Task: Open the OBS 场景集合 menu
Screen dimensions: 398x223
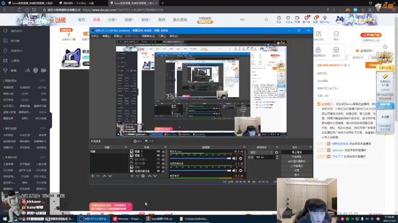Action: pos(148,36)
